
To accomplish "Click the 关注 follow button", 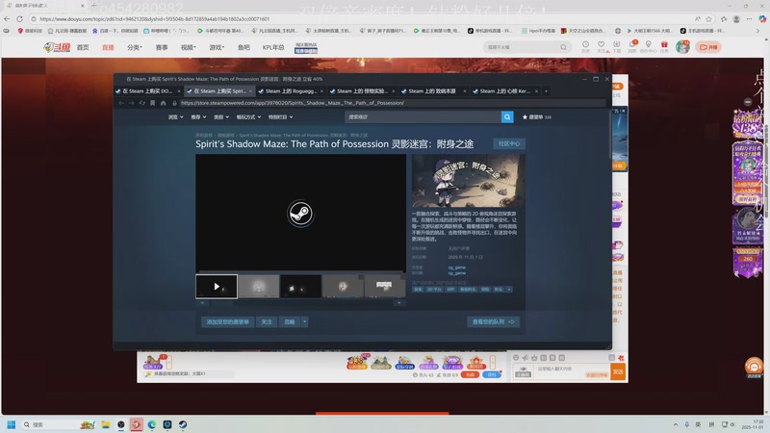I will click(x=267, y=322).
